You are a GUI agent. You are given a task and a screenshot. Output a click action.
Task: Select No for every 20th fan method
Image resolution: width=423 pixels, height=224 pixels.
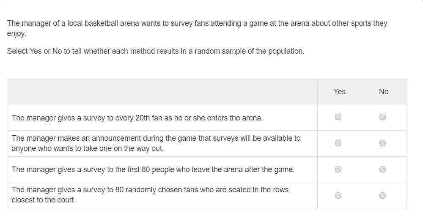click(382, 117)
